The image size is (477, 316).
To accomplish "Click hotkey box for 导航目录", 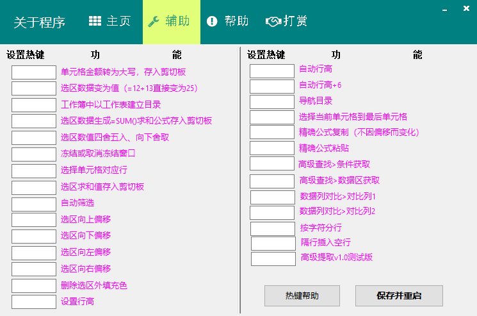I will point(271,101).
